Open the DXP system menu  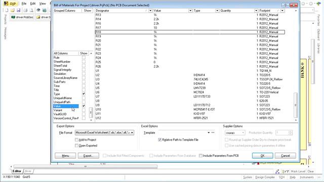click(x=10, y=4)
